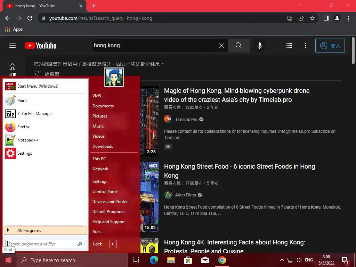
Task: Click the YouTube search magnifier button
Action: (x=239, y=46)
